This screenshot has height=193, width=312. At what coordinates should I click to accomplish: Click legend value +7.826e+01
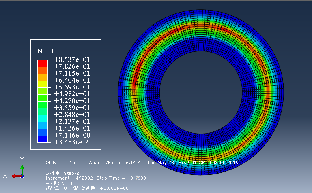(72, 66)
